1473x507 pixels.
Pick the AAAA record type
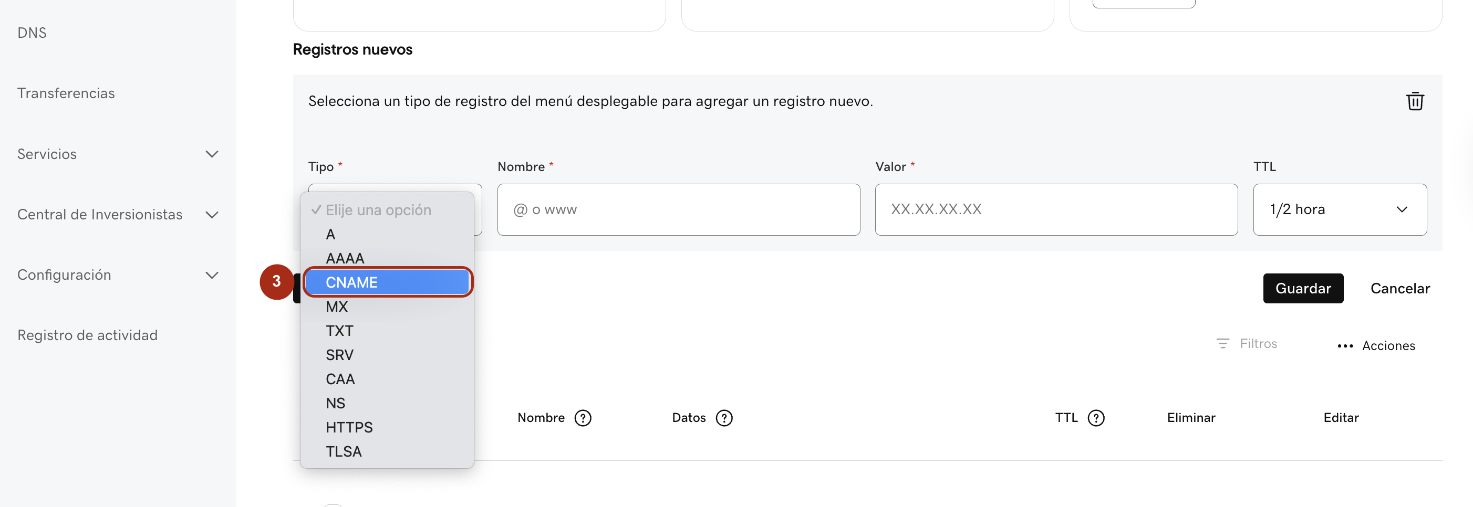click(387, 258)
